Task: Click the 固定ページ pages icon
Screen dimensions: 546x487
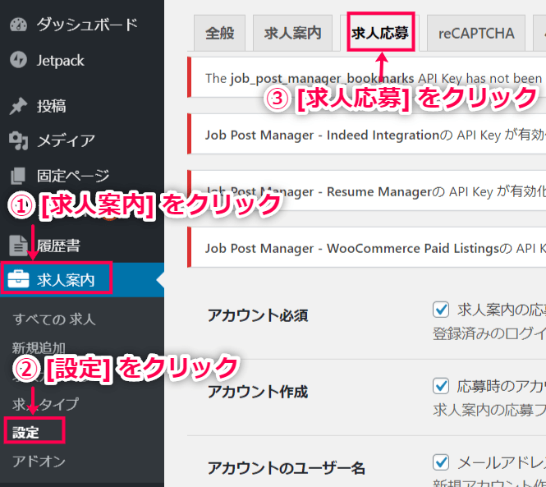Action: coord(18,176)
